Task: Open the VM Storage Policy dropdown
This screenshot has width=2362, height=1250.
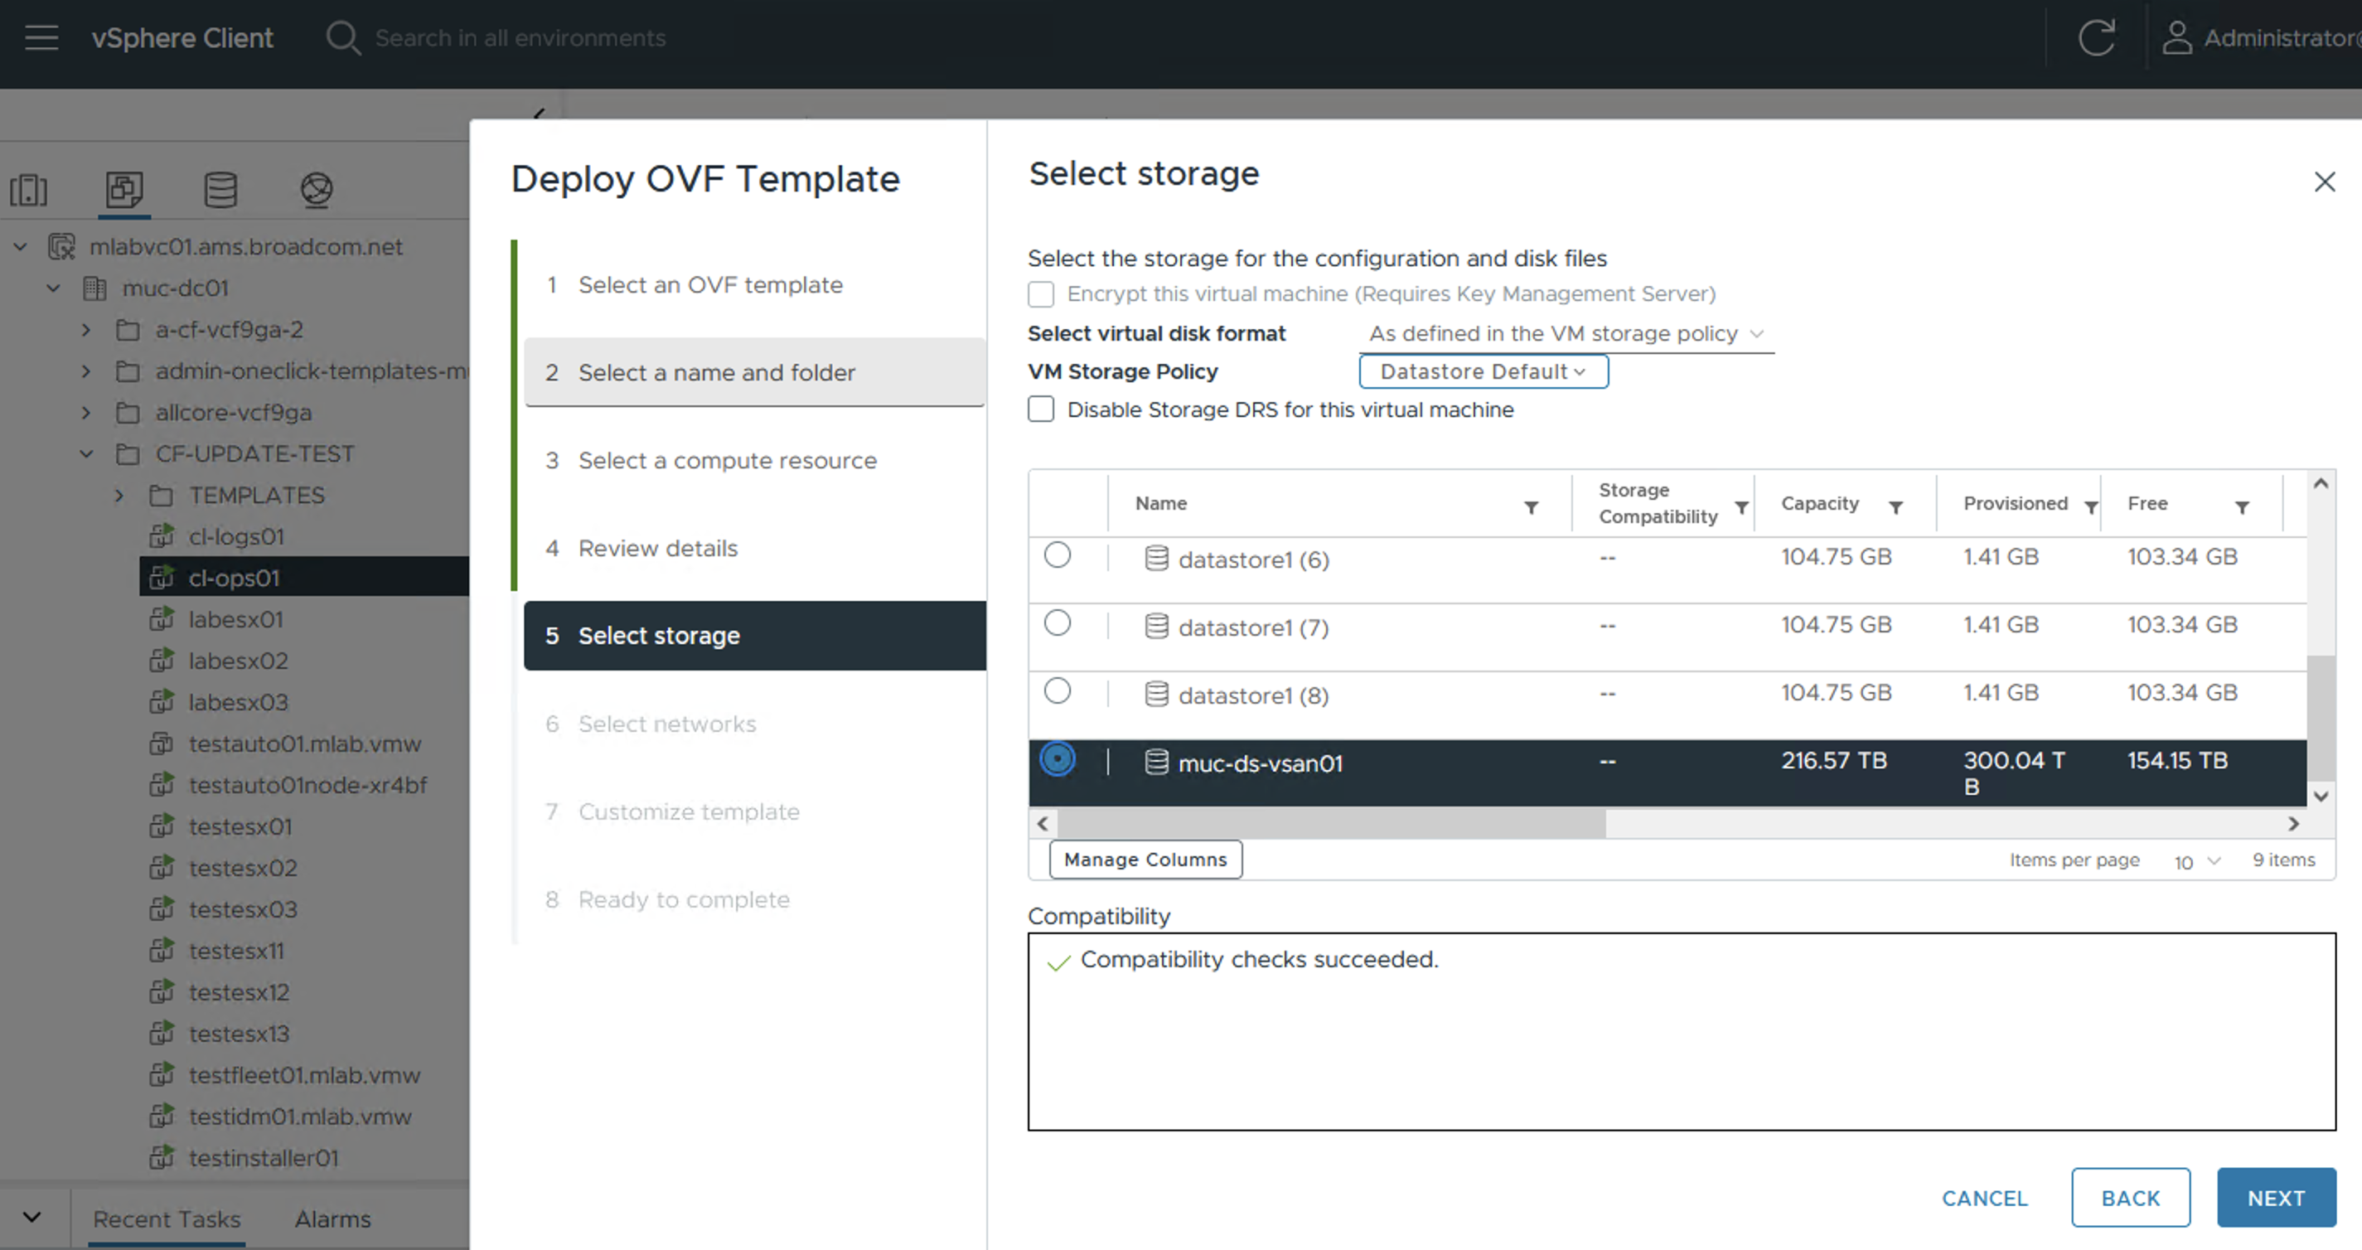Action: (x=1483, y=371)
